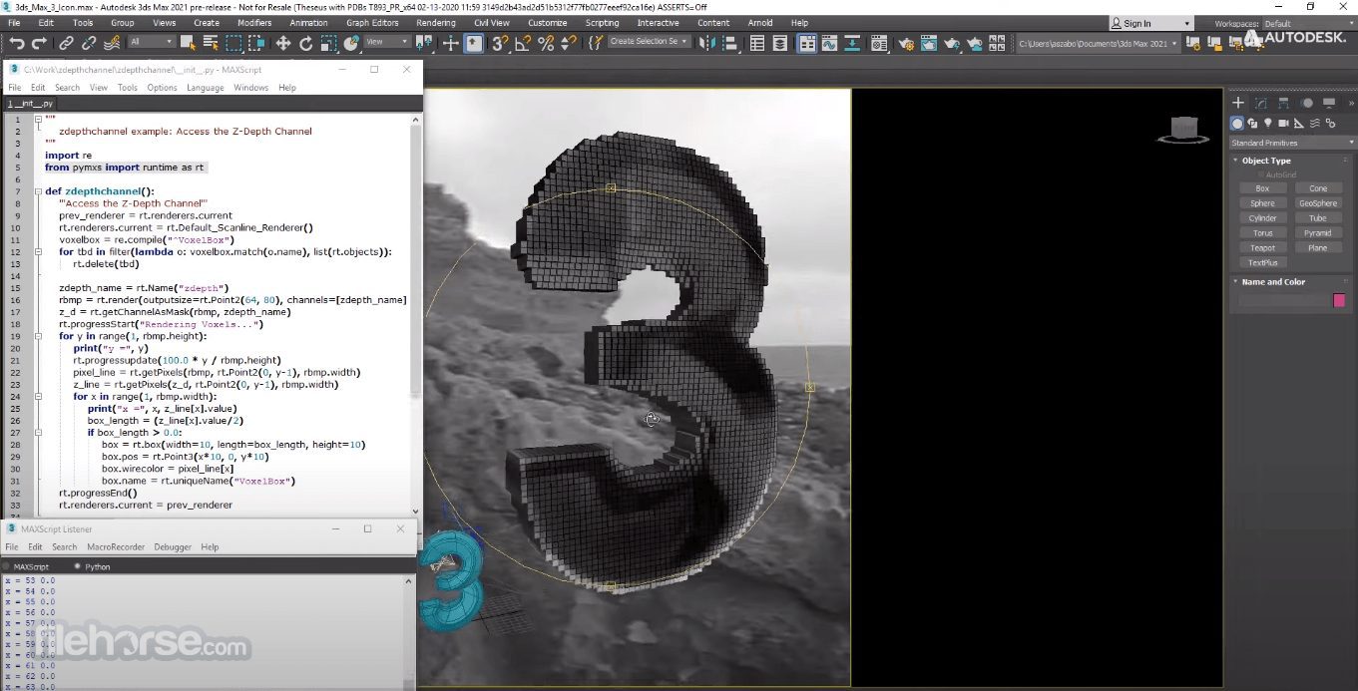Switch to the Hierarchy command panel tab
Image resolution: width=1358 pixels, height=691 pixels.
pyautogui.click(x=1281, y=103)
